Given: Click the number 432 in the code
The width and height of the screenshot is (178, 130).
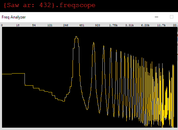Looking at the screenshot, I should coord(45,5).
